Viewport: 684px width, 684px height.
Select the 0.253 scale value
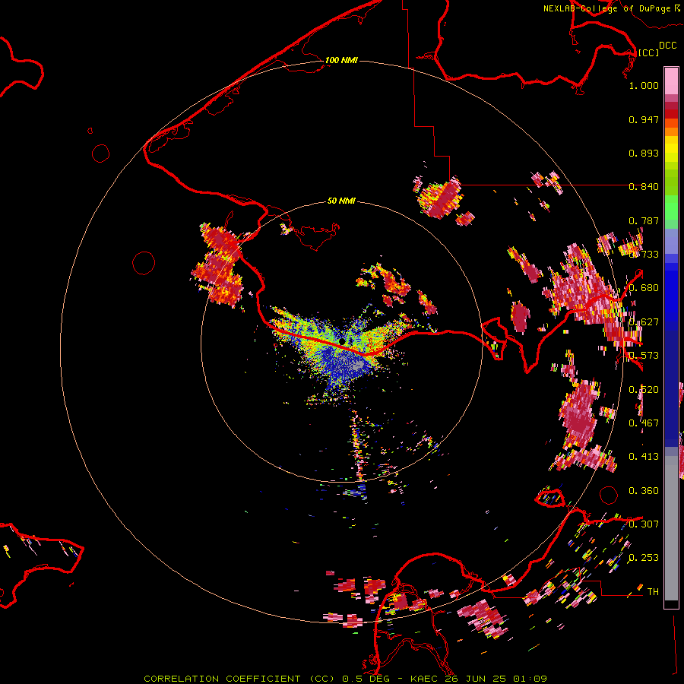click(644, 558)
